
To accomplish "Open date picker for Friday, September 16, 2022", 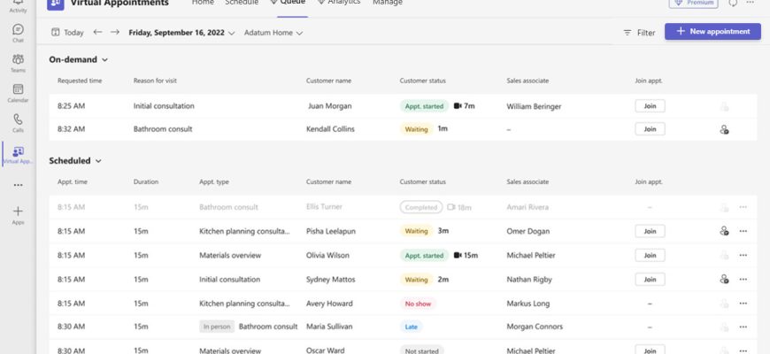I will point(181,33).
